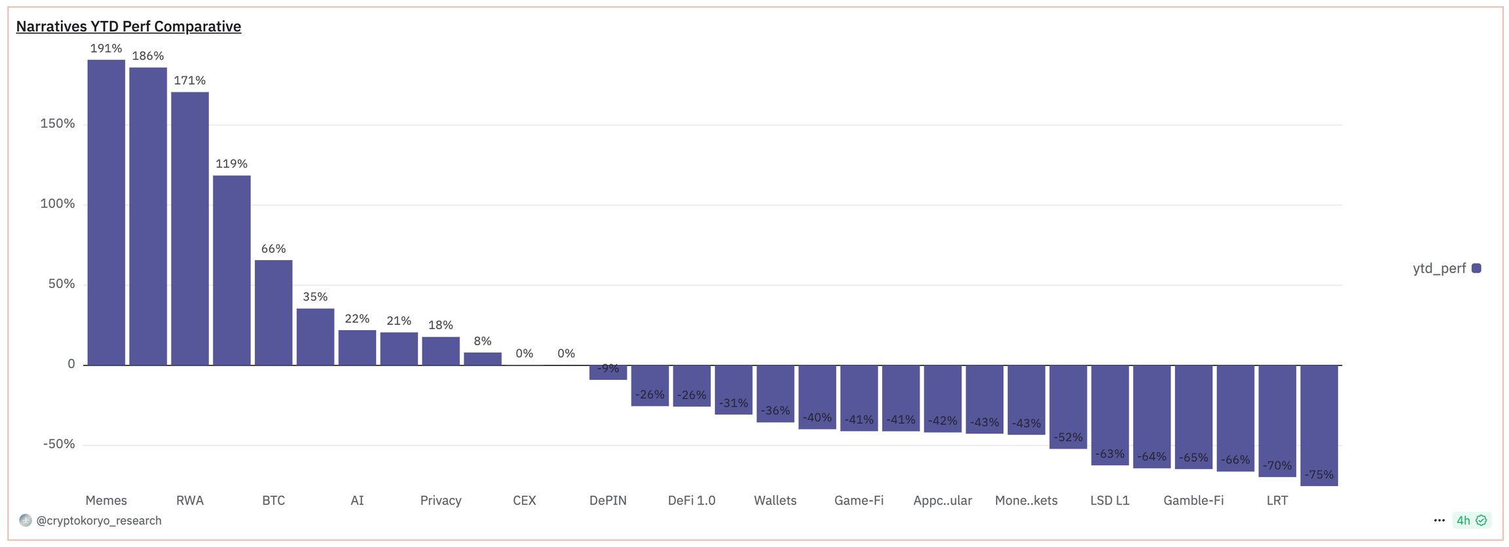Click the bar labeled 186%
The image size is (1509, 547).
coord(148,216)
